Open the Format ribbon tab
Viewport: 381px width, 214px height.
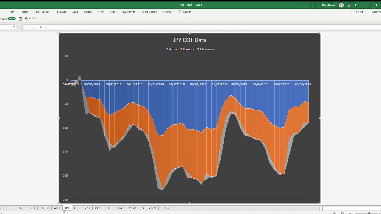tap(167, 12)
